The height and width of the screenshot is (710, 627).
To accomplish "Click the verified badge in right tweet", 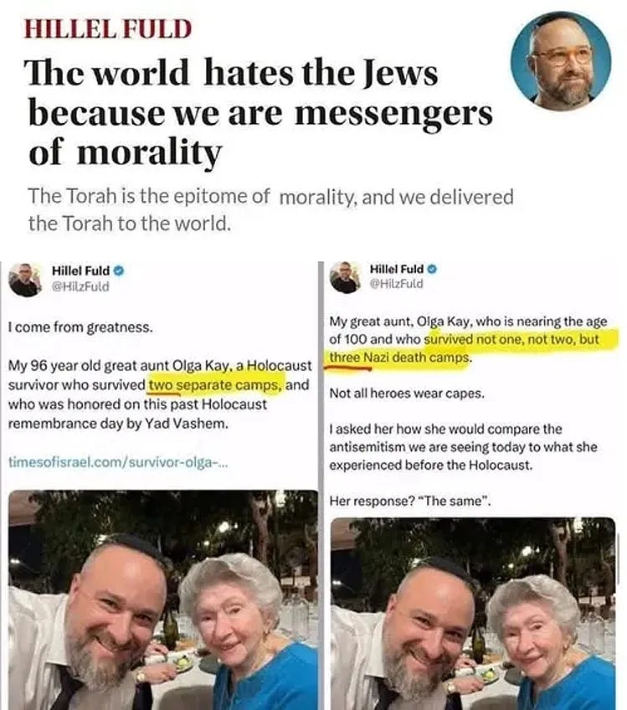I will click(x=432, y=269).
